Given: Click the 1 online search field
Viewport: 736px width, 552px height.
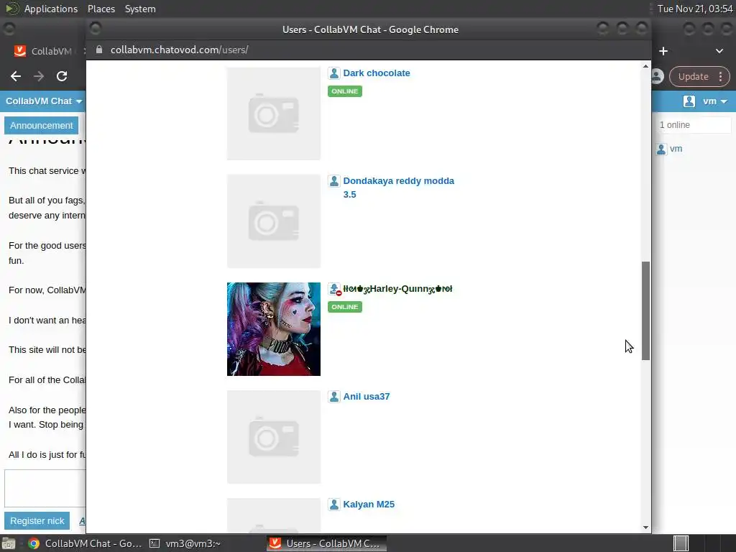Looking at the screenshot, I should tap(694, 125).
